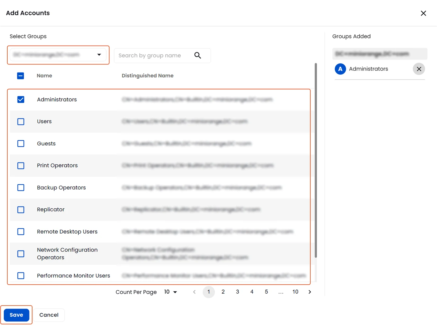Jump to page 10 of the list
Screen dimensions: 437x328
tap(295, 292)
